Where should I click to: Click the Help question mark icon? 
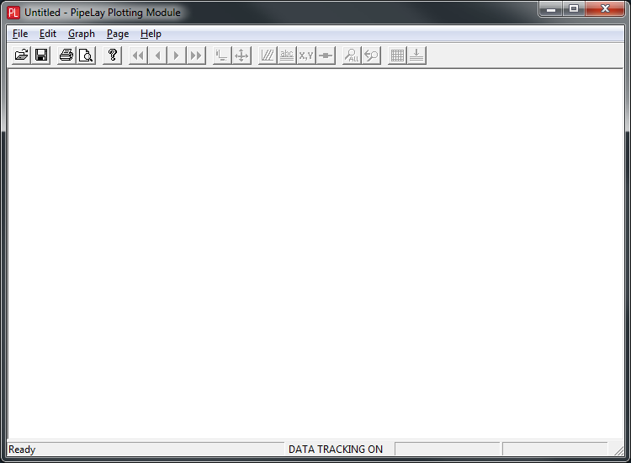click(x=113, y=56)
